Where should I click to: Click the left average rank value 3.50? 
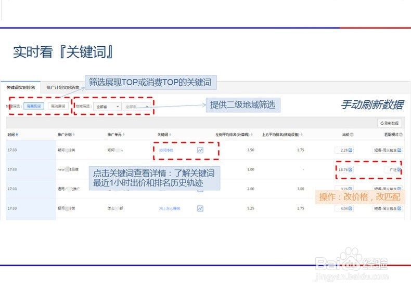point(251,150)
